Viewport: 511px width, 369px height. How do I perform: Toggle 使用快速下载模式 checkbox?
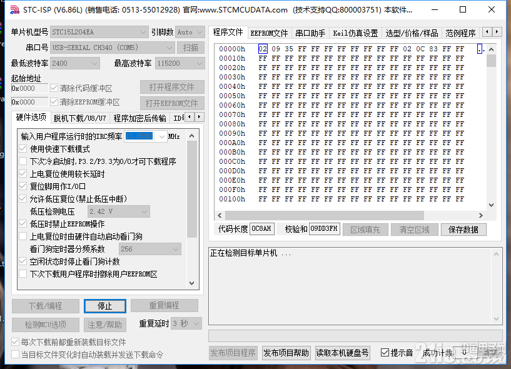click(x=23, y=149)
